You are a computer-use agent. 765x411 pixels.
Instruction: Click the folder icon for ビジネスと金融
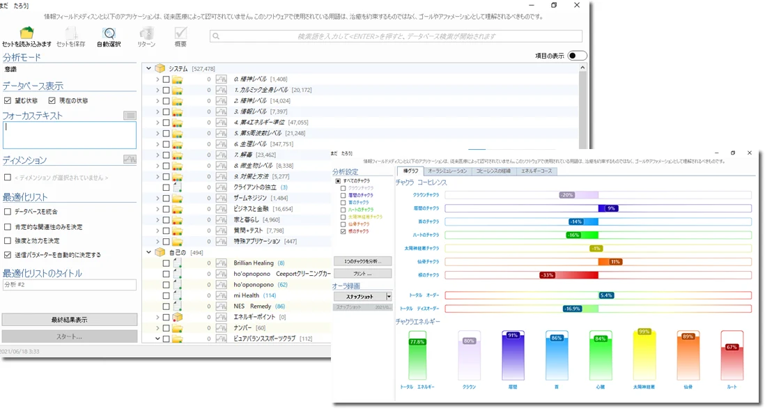pos(177,209)
